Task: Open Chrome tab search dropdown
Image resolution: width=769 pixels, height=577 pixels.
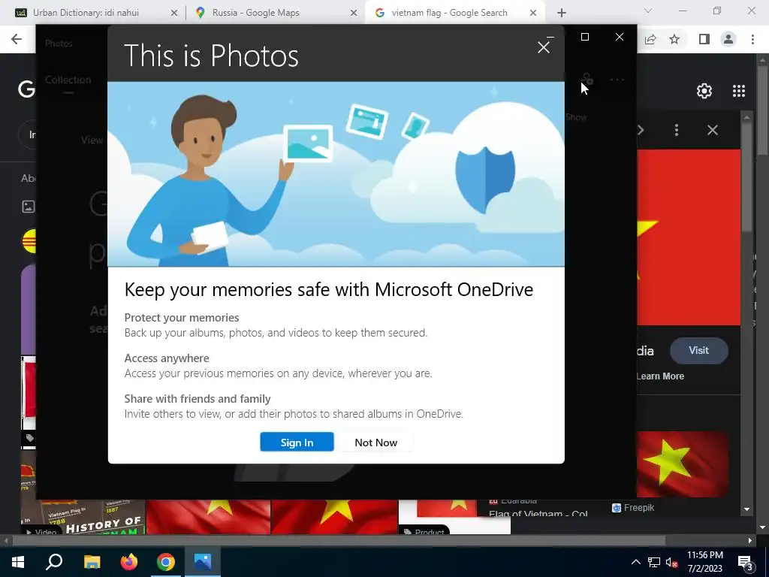Action: [648, 11]
